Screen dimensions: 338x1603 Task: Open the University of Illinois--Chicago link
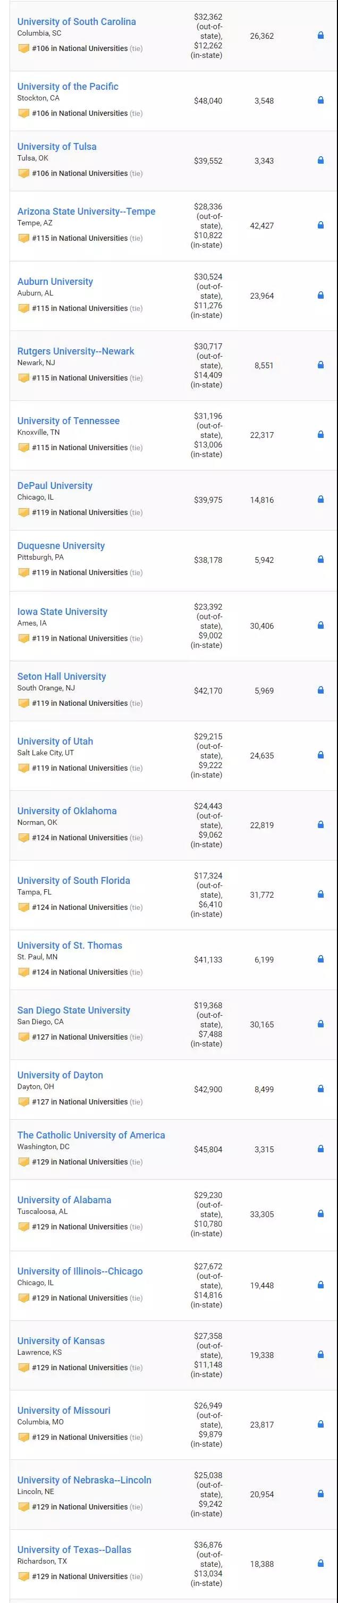click(x=80, y=1271)
